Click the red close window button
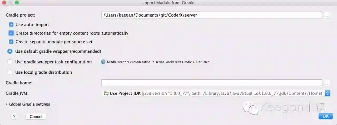 pos(4,3)
